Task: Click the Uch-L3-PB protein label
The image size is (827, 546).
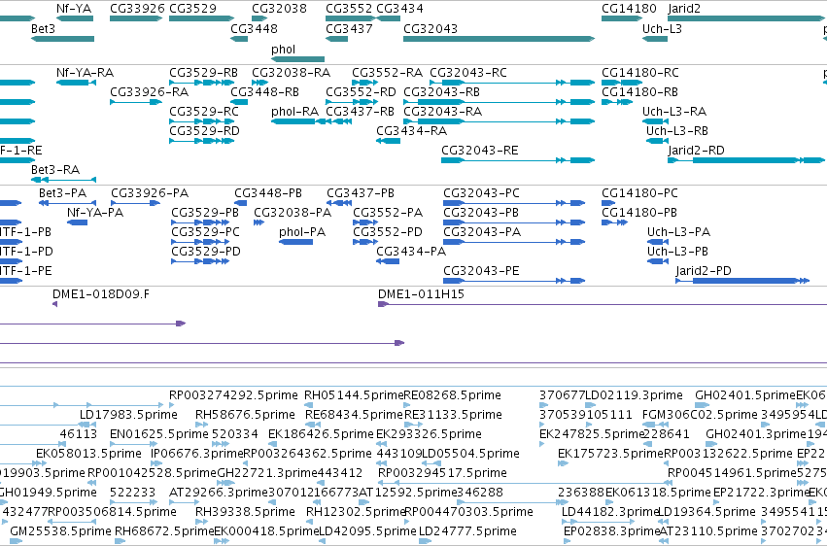Action: [677, 252]
